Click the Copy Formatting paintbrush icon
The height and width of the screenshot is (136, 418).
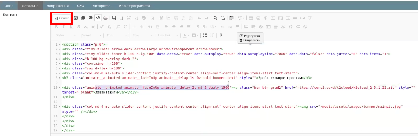coord(102,27)
